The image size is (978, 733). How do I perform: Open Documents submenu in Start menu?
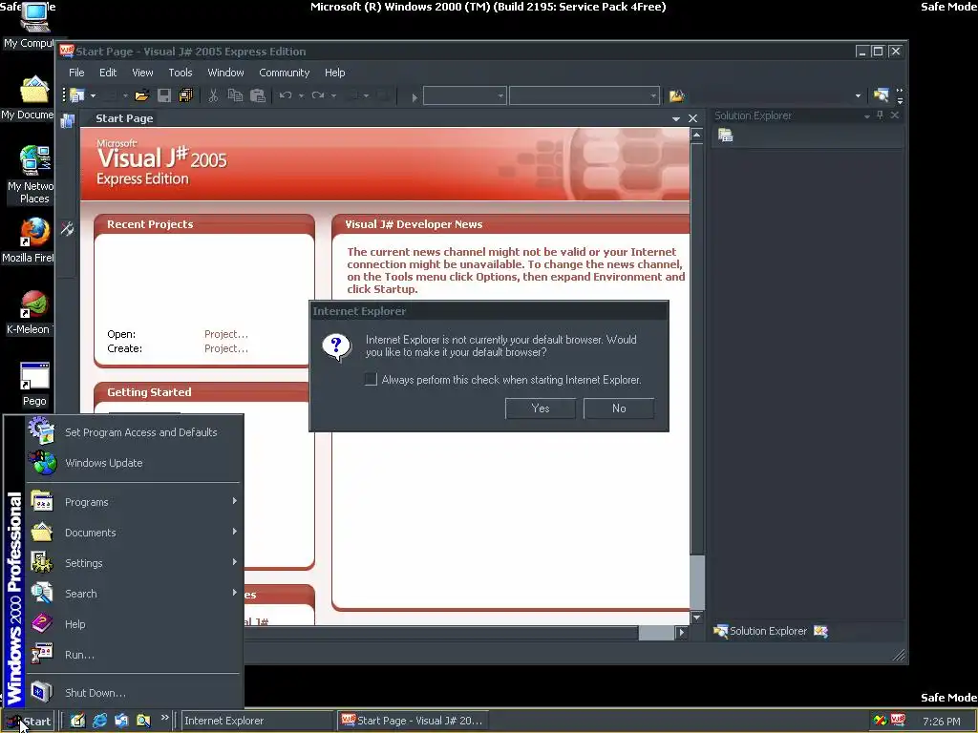(x=134, y=532)
